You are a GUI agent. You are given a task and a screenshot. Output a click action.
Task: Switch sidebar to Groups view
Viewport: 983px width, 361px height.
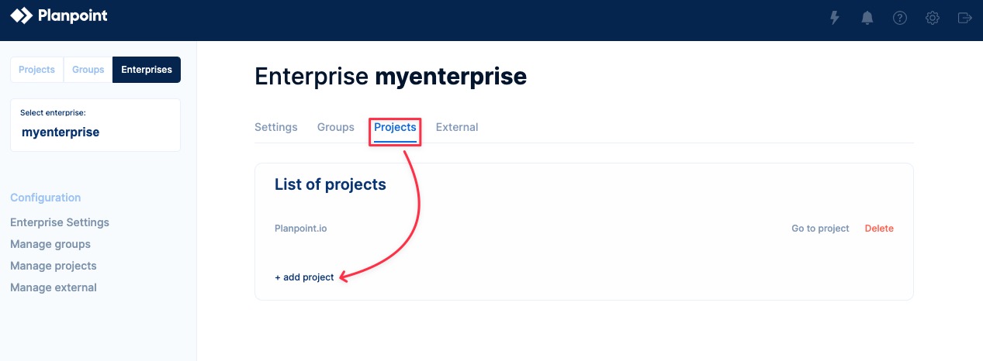tap(88, 70)
